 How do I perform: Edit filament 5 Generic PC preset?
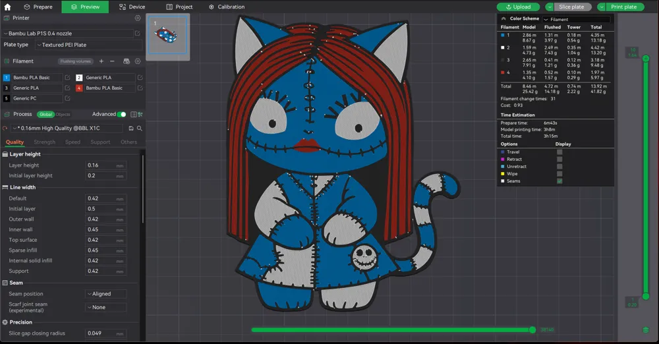[x=67, y=98]
